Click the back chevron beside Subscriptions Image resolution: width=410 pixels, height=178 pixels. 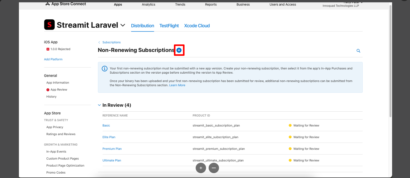pyautogui.click(x=99, y=42)
